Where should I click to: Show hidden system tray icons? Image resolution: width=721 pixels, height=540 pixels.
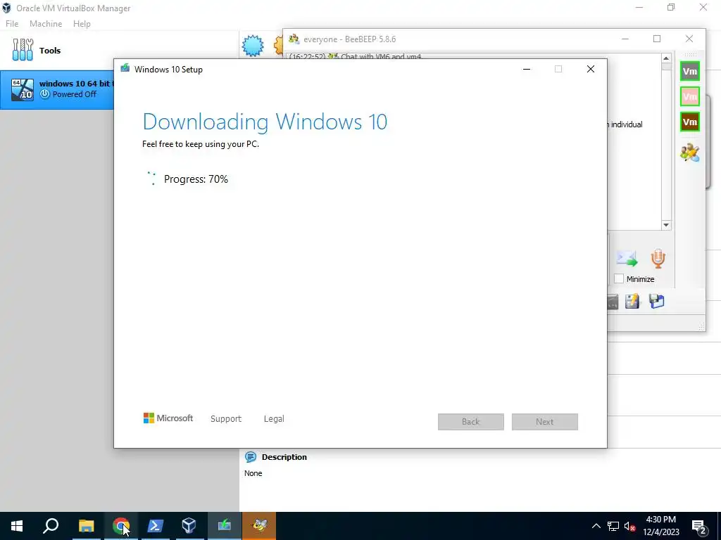point(596,526)
